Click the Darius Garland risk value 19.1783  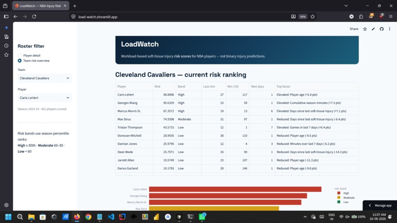coord(165,168)
